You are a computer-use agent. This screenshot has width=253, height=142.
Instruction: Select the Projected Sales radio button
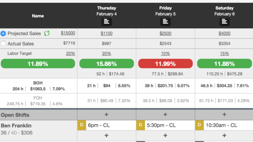pyautogui.click(x=3, y=34)
